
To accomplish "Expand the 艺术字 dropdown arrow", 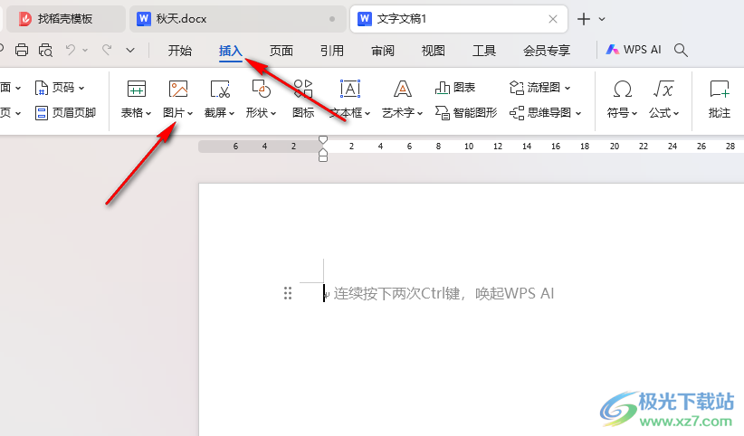I will coord(420,113).
